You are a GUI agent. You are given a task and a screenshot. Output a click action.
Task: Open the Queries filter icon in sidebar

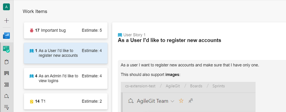7,107
